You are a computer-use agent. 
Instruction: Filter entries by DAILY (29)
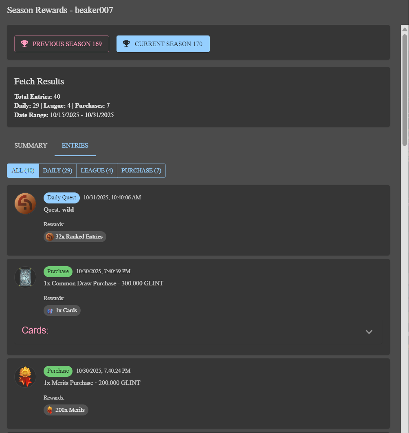(57, 171)
